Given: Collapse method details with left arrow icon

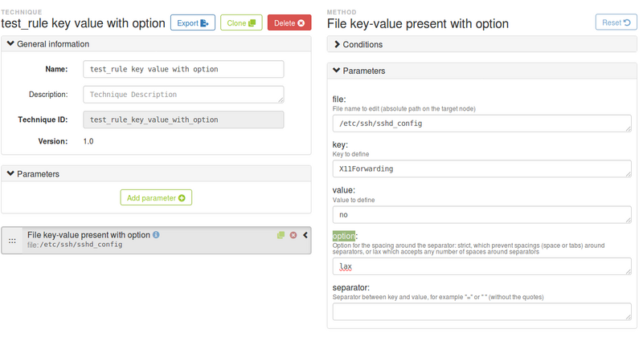Looking at the screenshot, I should pos(305,235).
